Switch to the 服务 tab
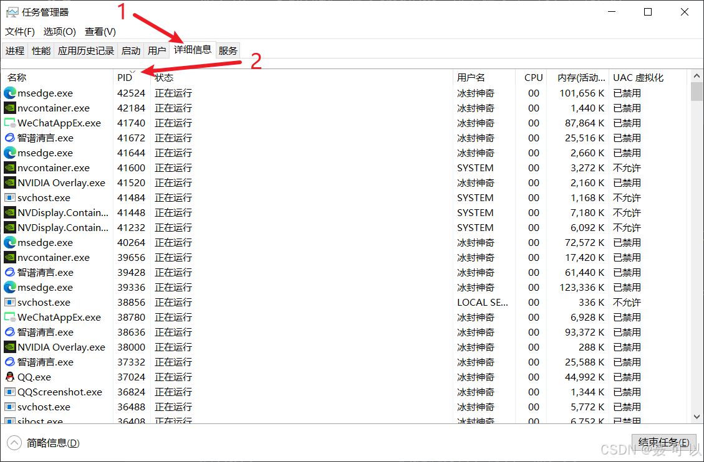This screenshot has width=704, height=462. [228, 50]
